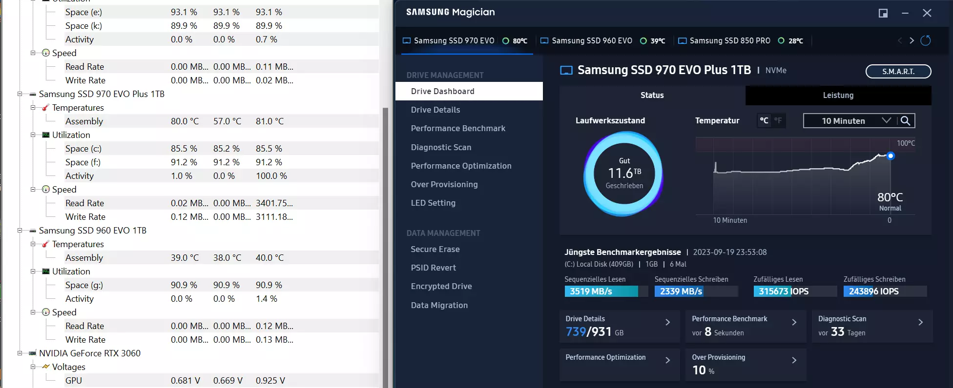This screenshot has height=388, width=953.
Task: Collapse the Samsung SSD 960 EVO 1TB node
Action: pyautogui.click(x=20, y=231)
